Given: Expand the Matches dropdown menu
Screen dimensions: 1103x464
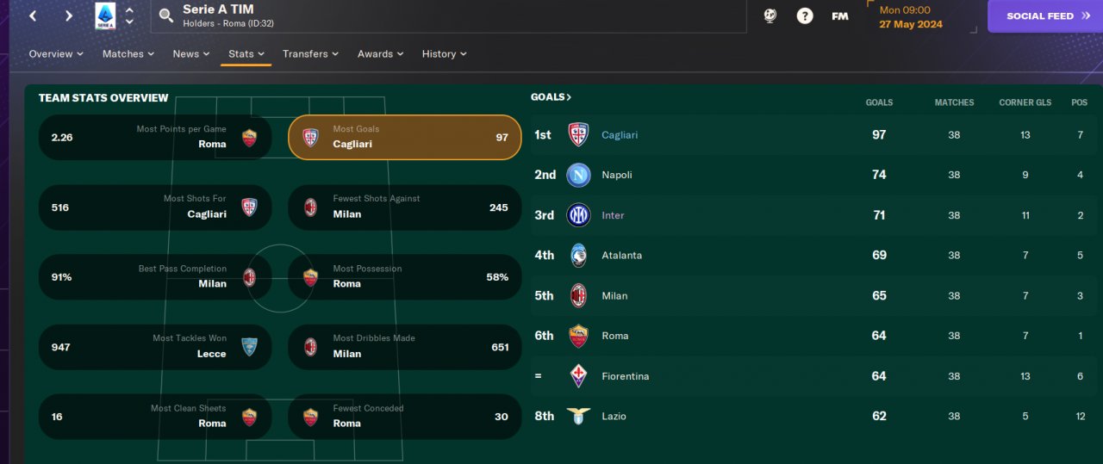Looking at the screenshot, I should tap(128, 53).
